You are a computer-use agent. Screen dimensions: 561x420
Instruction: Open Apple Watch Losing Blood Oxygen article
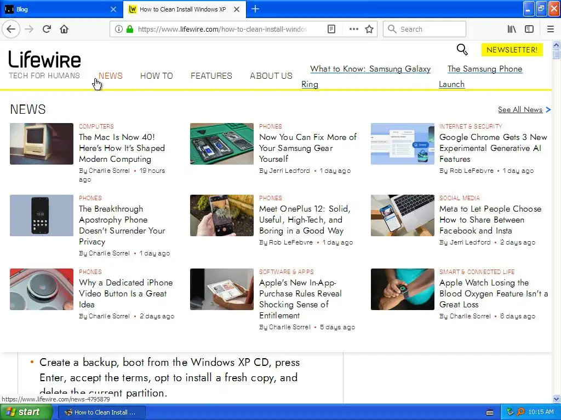coord(494,293)
